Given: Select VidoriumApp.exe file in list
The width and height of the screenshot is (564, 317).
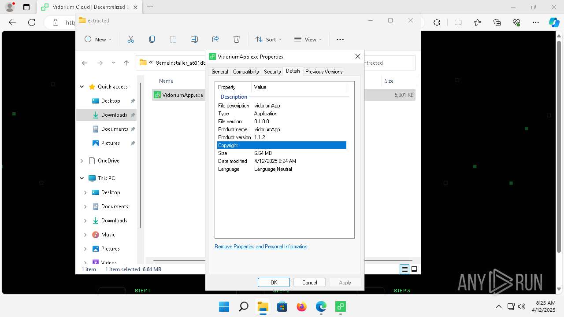Looking at the screenshot, I should pos(178,95).
